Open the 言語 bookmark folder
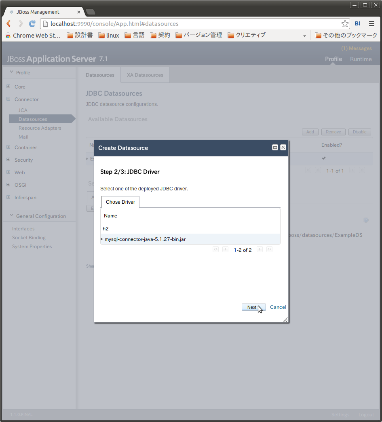Screen dimensions: 382x422 (135, 35)
